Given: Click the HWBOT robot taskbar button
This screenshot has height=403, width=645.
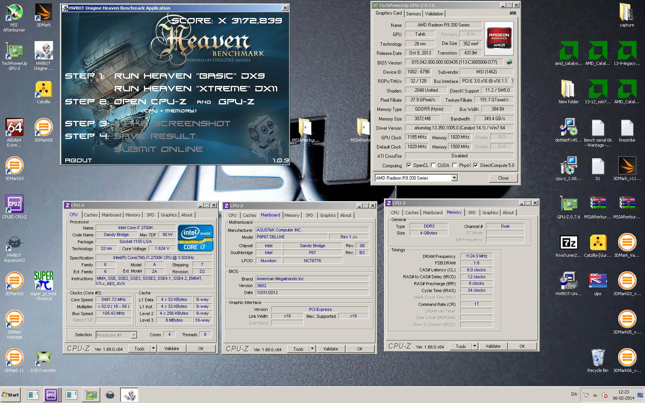Looking at the screenshot, I should tap(129, 395).
